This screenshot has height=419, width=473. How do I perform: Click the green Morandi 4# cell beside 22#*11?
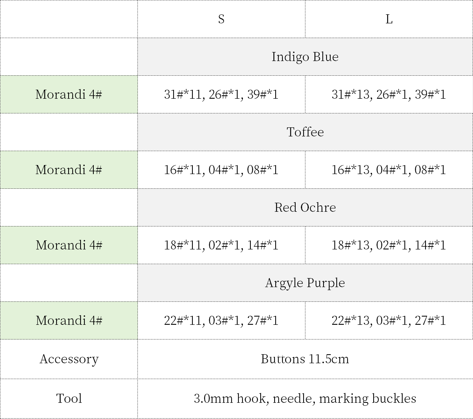click(x=69, y=320)
